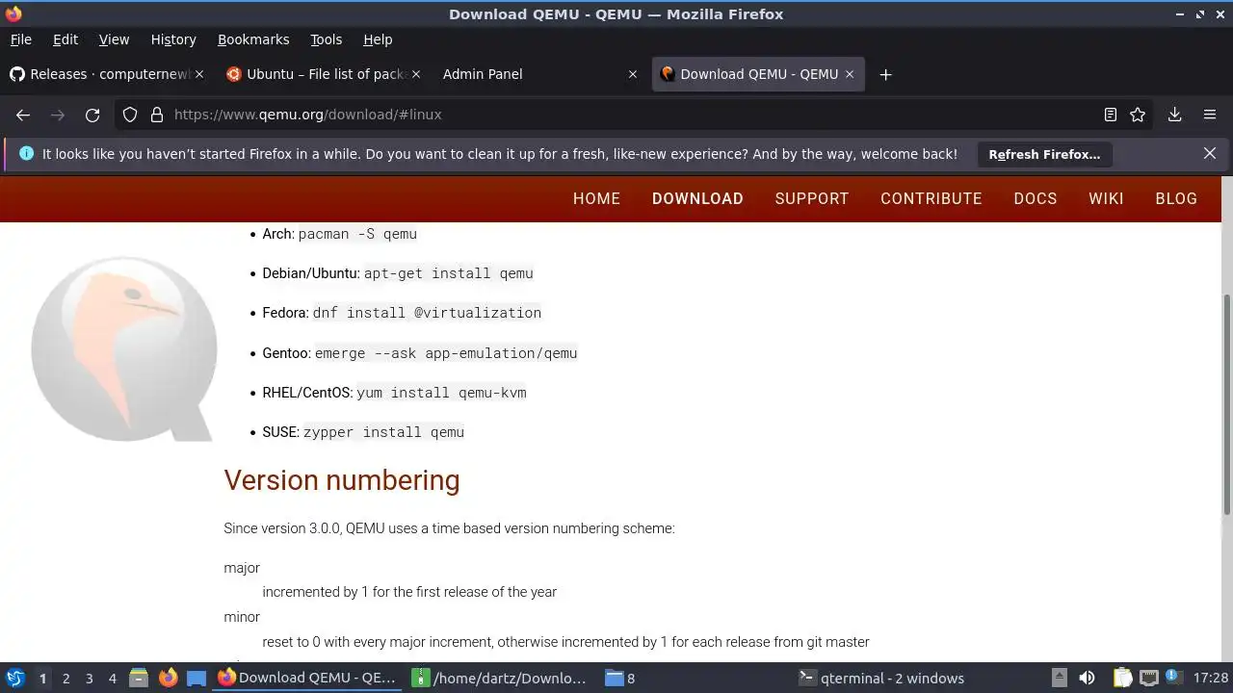Screen dimensions: 1233x693
Task: Open the DOWNLOAD nav link
Action: coord(697,198)
